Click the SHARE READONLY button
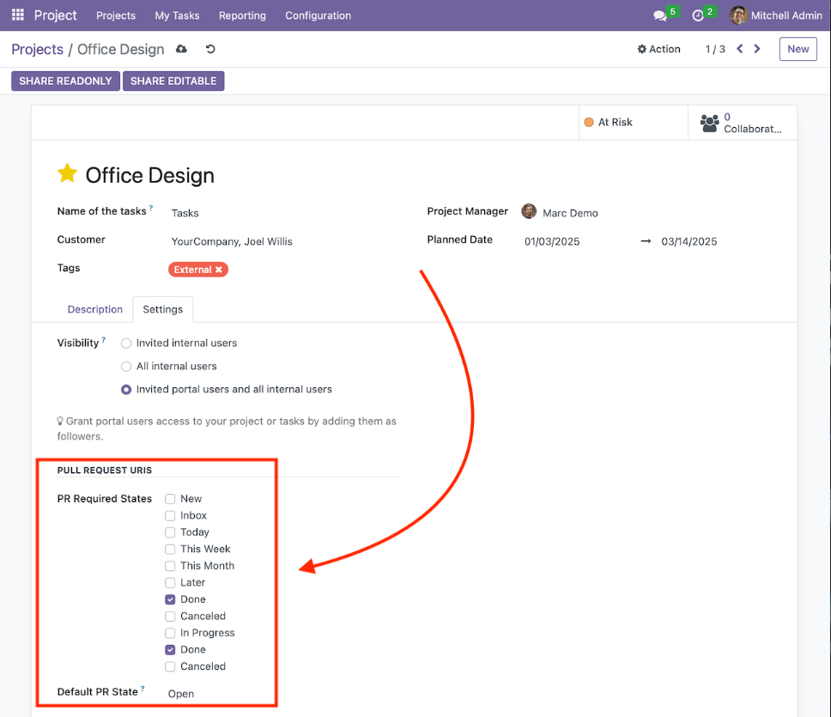The image size is (831, 717). (65, 80)
